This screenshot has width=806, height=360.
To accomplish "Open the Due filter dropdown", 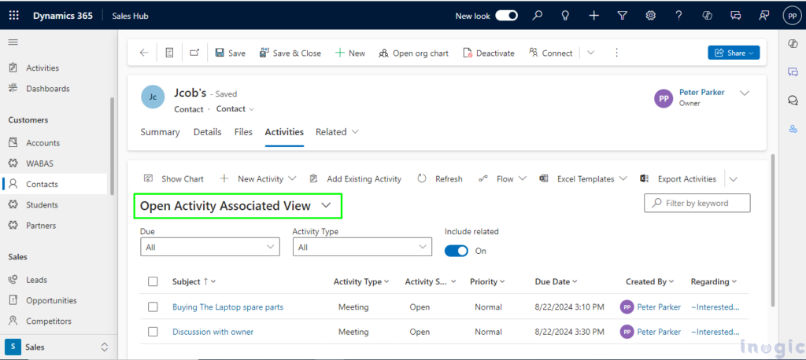I will click(209, 247).
